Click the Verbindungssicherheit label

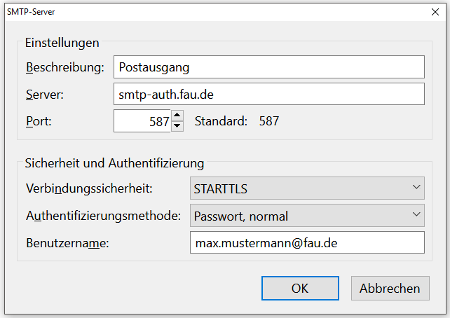pos(89,189)
